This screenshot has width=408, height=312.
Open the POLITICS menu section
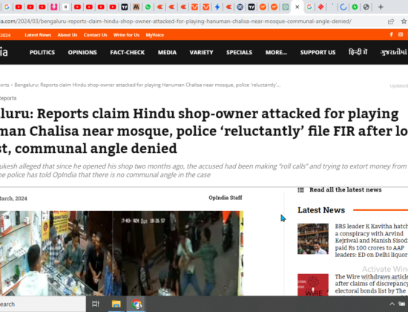42,53
